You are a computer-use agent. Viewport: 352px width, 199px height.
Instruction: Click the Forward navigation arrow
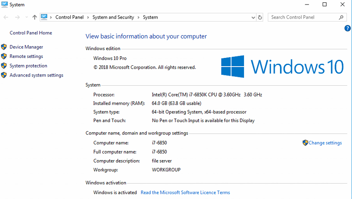pos(17,17)
